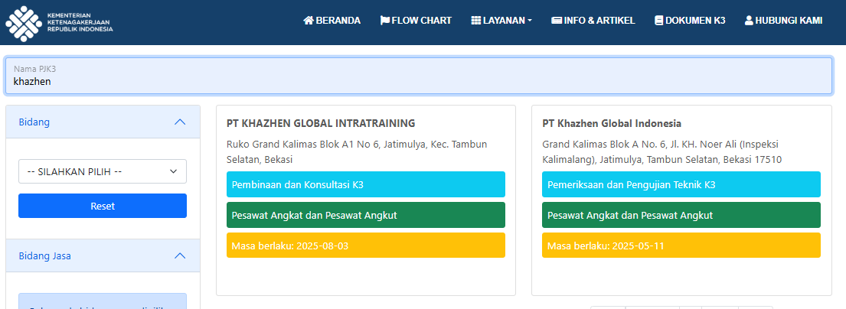
Task: Click the Bidang Jasa header label
Action: (44, 255)
